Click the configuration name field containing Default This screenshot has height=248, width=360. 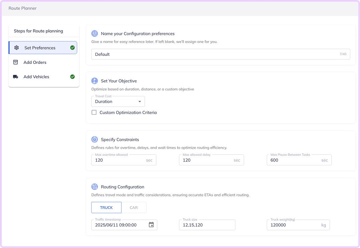tap(221, 54)
